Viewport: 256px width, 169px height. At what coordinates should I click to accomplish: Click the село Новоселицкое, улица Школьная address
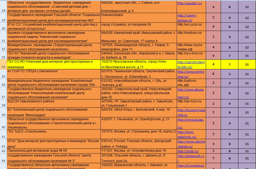139,93
